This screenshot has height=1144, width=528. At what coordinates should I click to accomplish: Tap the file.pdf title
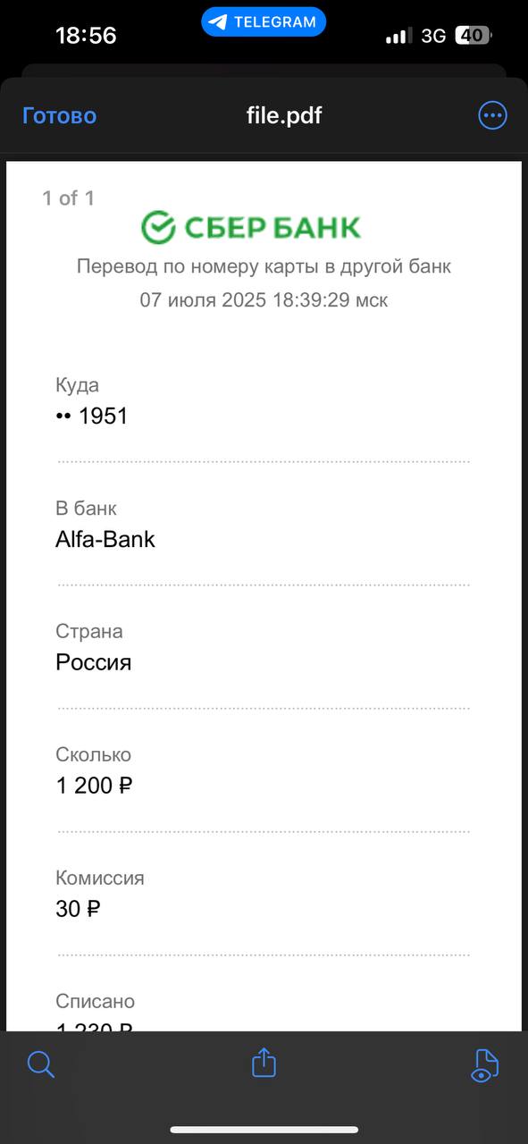284,115
